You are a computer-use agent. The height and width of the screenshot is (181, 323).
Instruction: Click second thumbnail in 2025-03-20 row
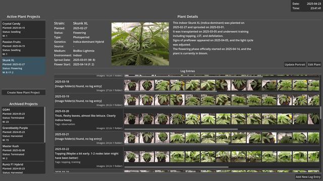click(147, 119)
